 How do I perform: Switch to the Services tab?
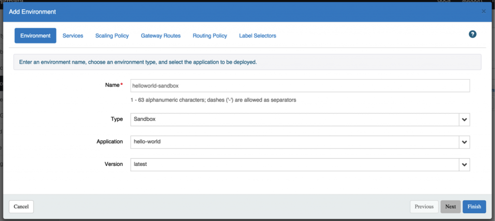(x=73, y=36)
